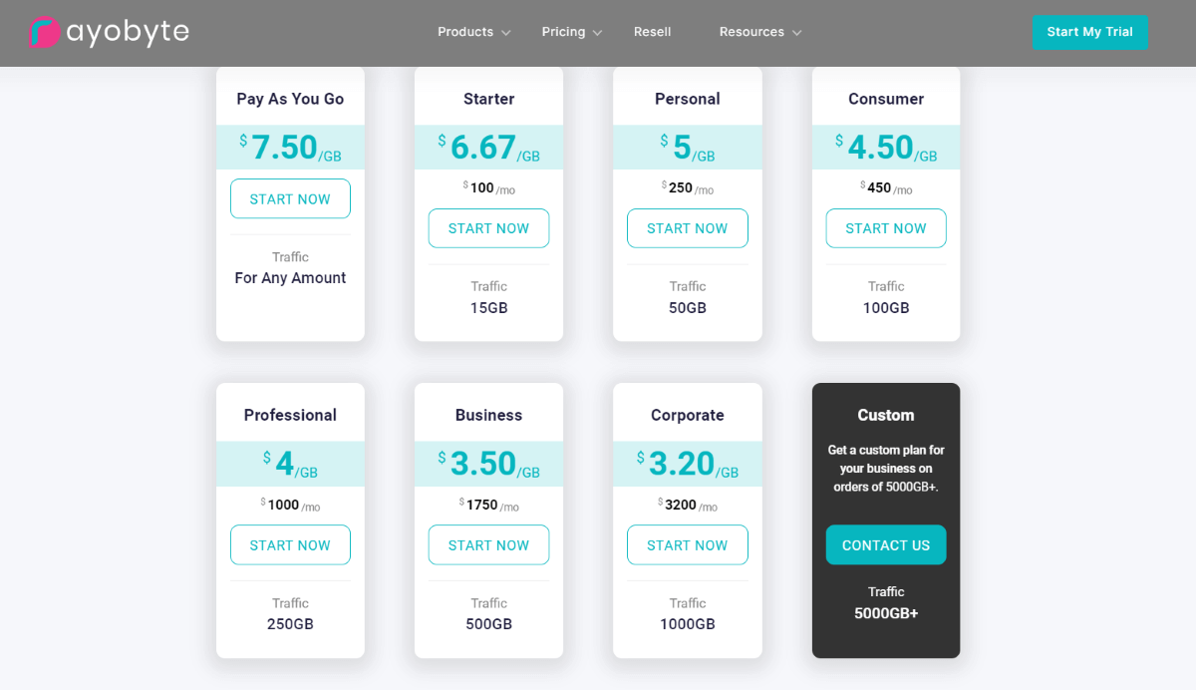This screenshot has height=690, width=1196.
Task: Select Start Now on Consumer plan
Action: pyautogui.click(x=885, y=228)
